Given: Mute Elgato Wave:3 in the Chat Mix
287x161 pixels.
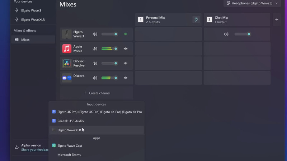Looking at the screenshot, I should pos(226,34).
